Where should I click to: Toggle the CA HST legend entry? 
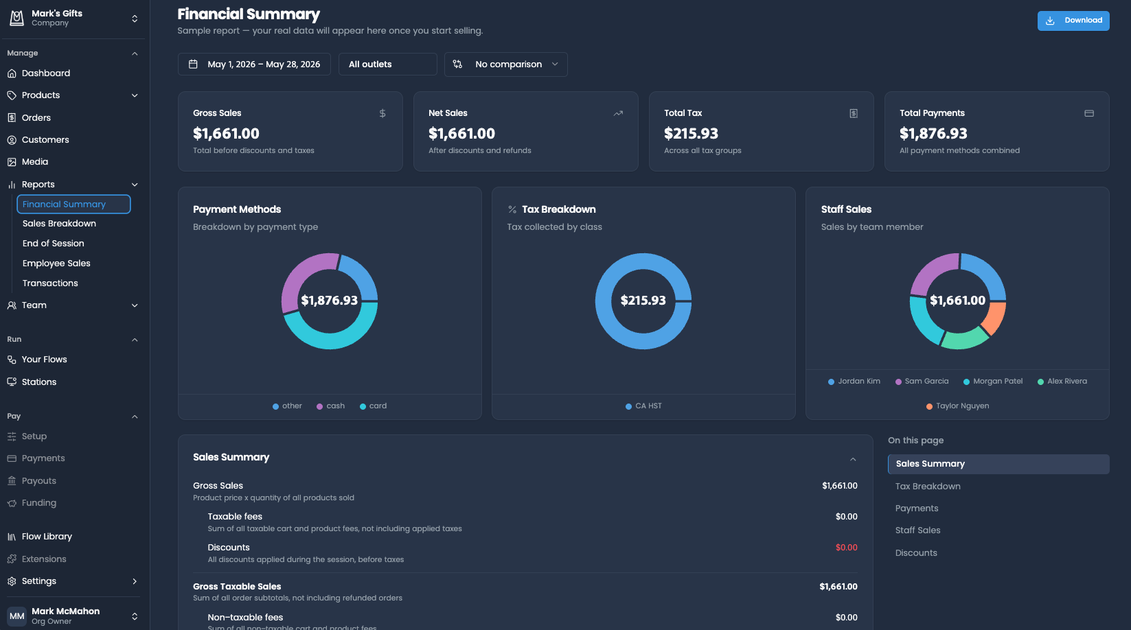pos(643,406)
